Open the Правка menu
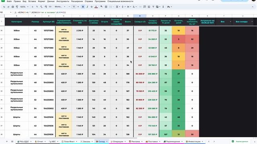 (x=17, y=1)
